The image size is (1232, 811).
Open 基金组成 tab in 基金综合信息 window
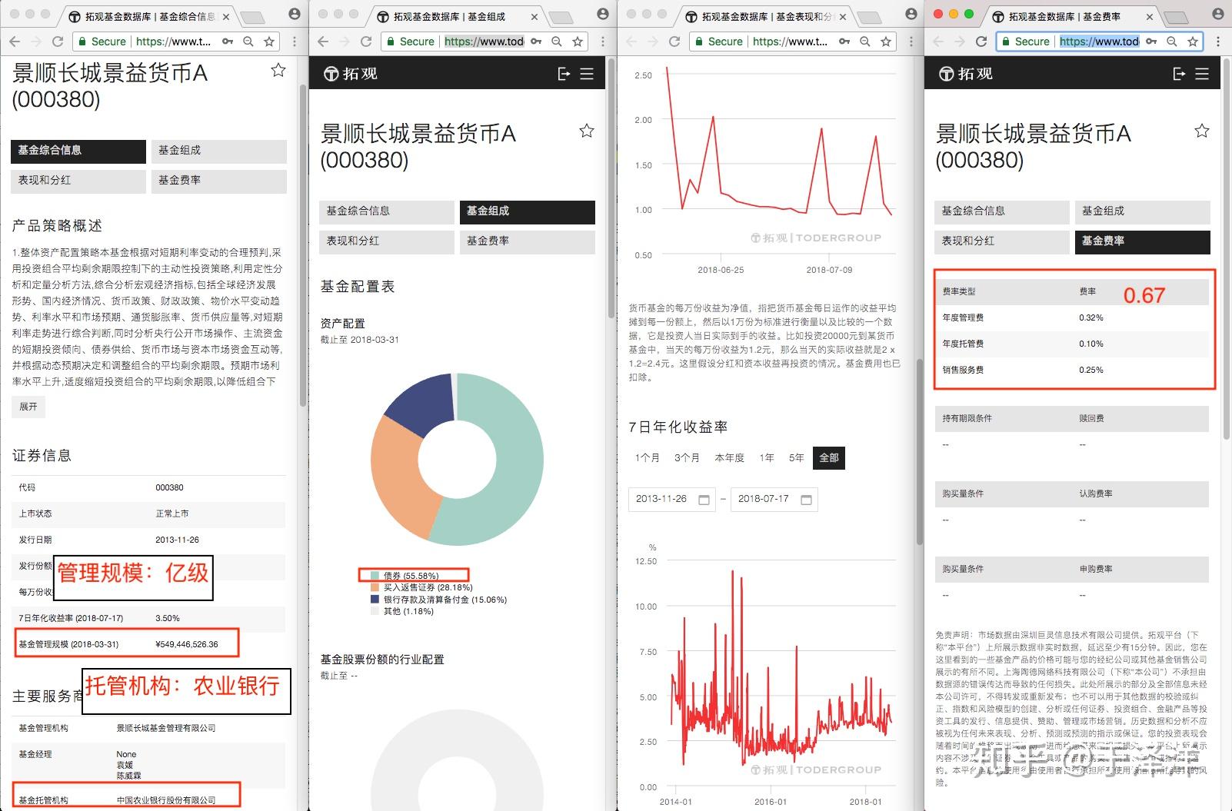tap(219, 151)
